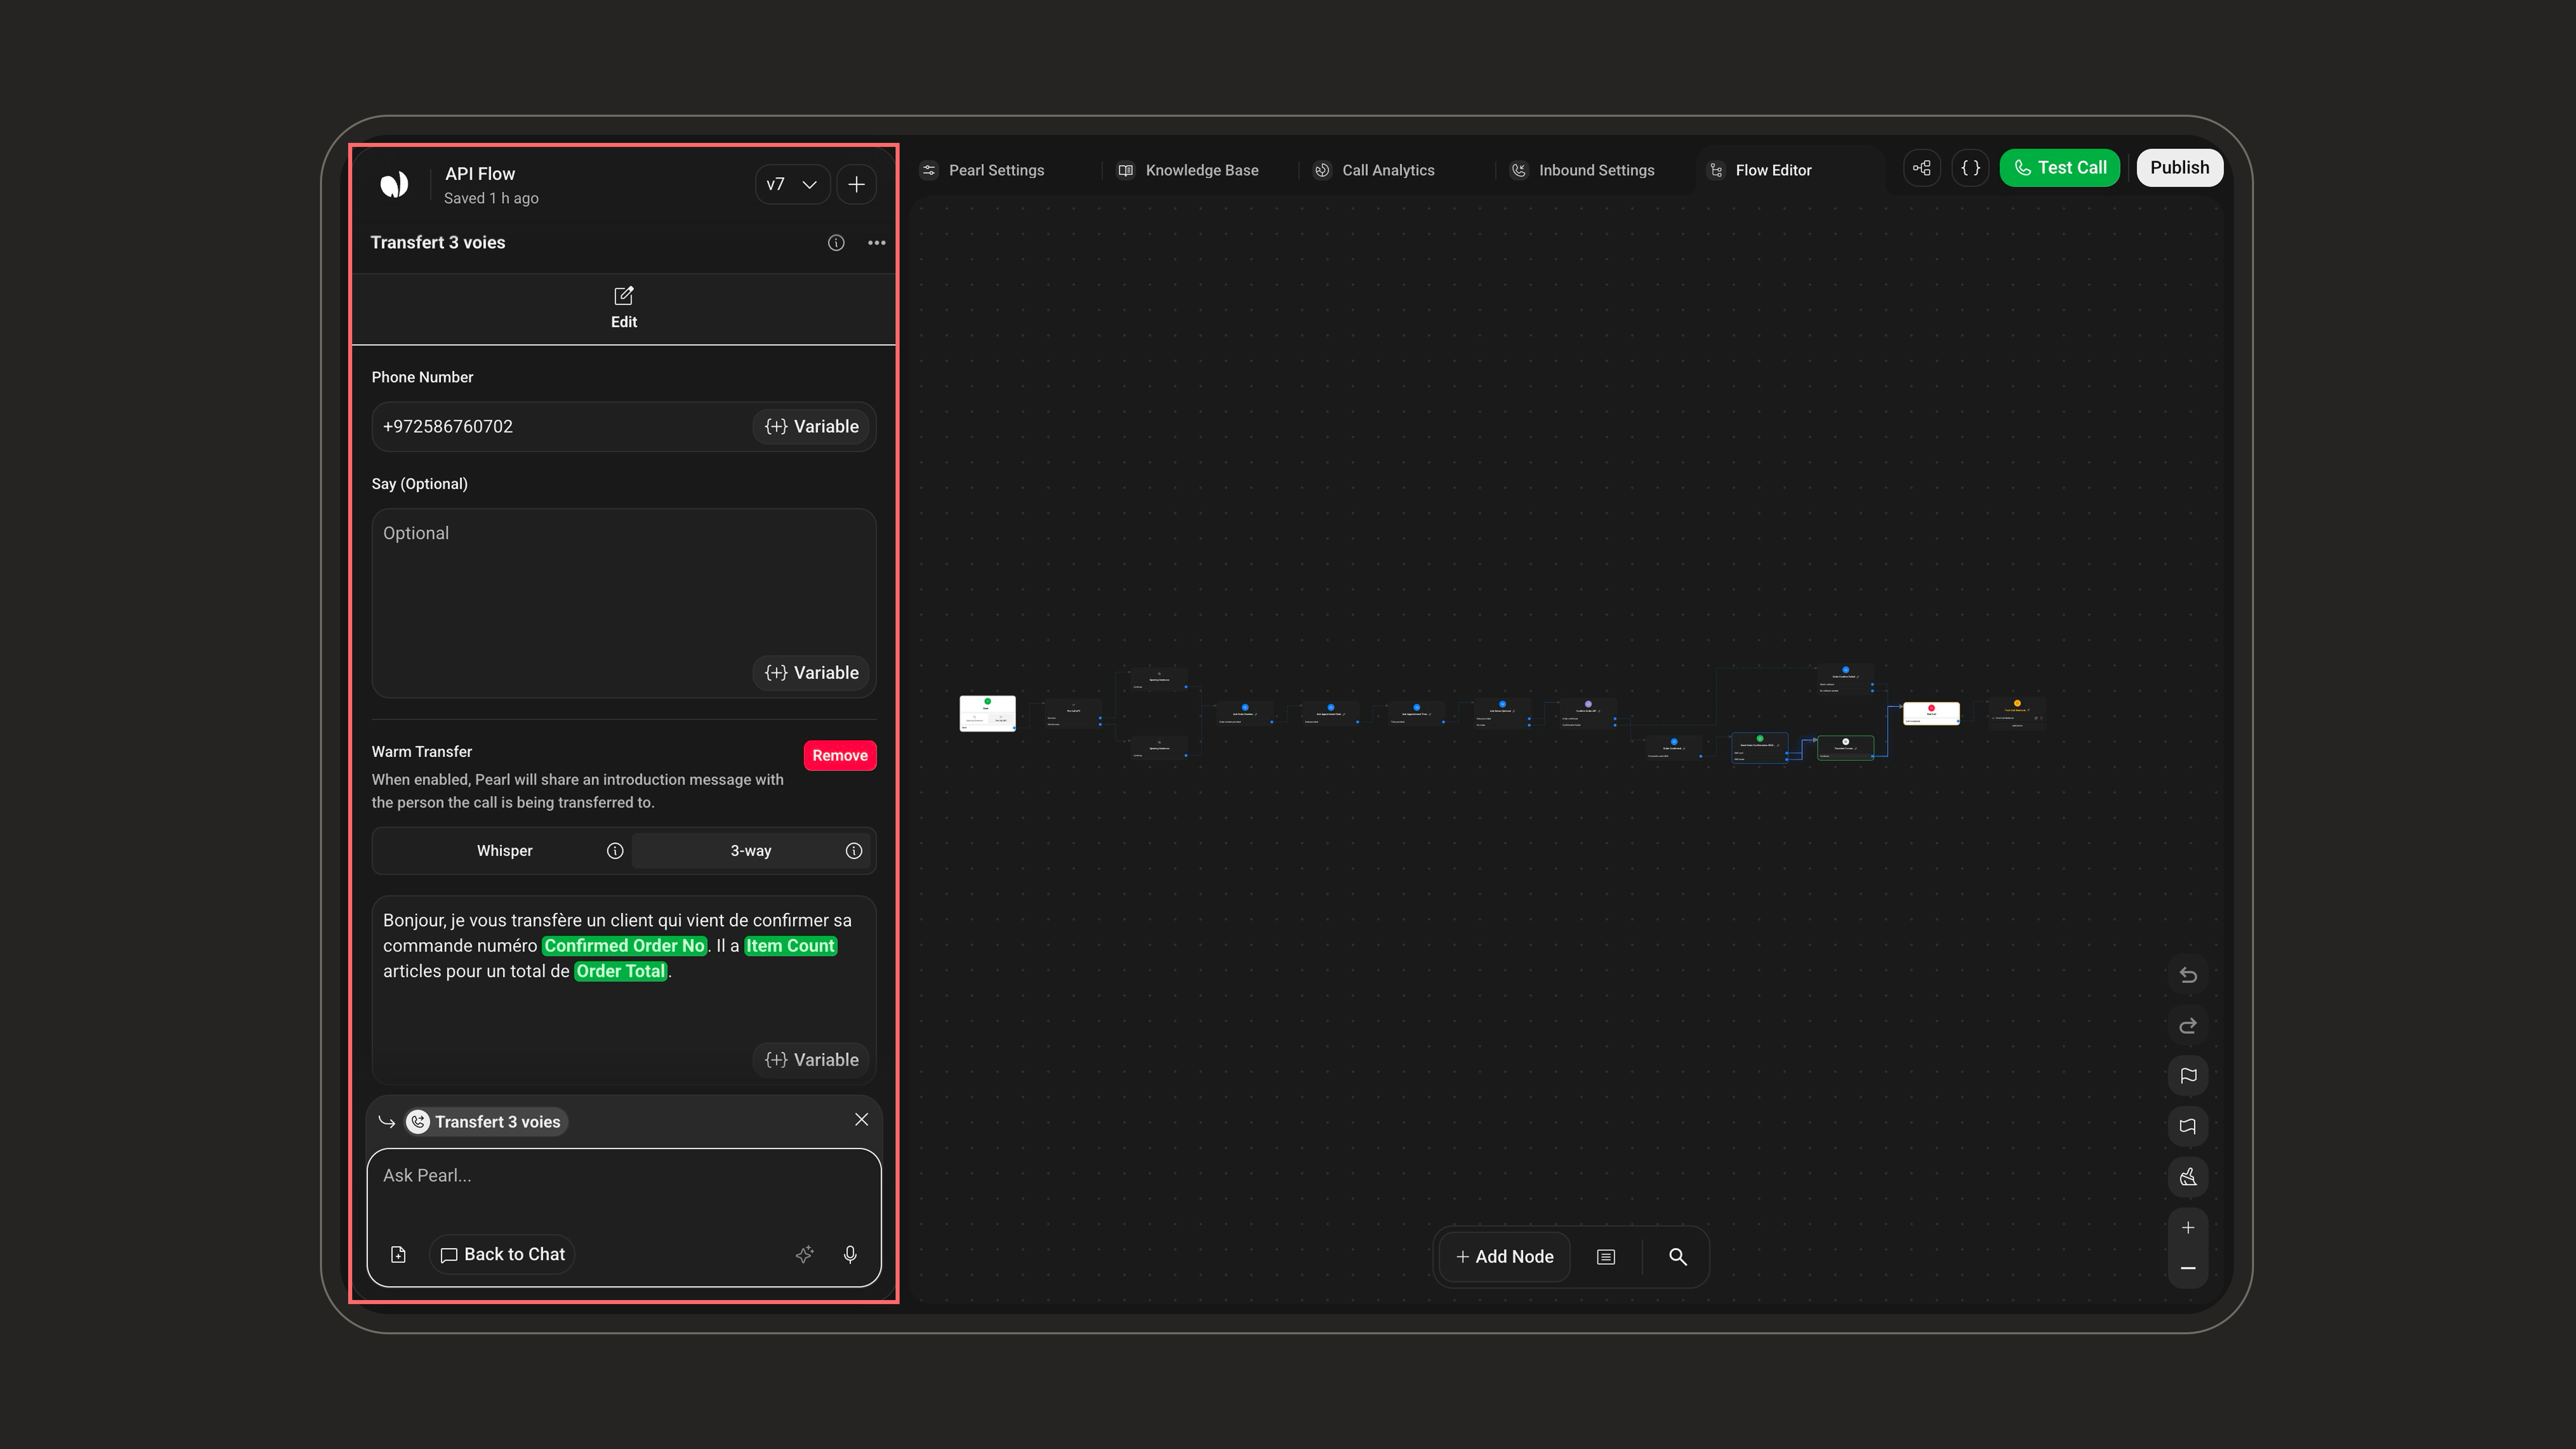Dismiss the Transfert 3 voies chat context
This screenshot has width=2576, height=1449.
point(862,1120)
